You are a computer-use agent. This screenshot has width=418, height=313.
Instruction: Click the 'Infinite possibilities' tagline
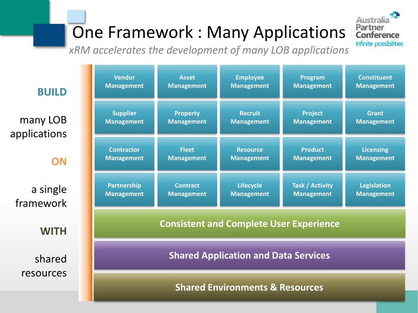pos(379,44)
